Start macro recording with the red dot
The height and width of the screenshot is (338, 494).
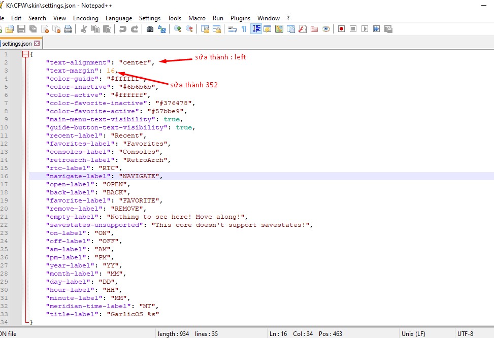tap(341, 29)
